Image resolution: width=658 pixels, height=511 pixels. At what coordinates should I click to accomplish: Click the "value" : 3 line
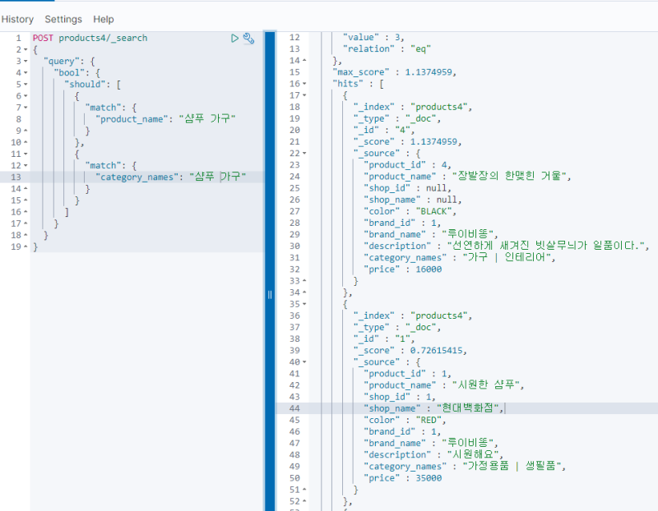(373, 38)
